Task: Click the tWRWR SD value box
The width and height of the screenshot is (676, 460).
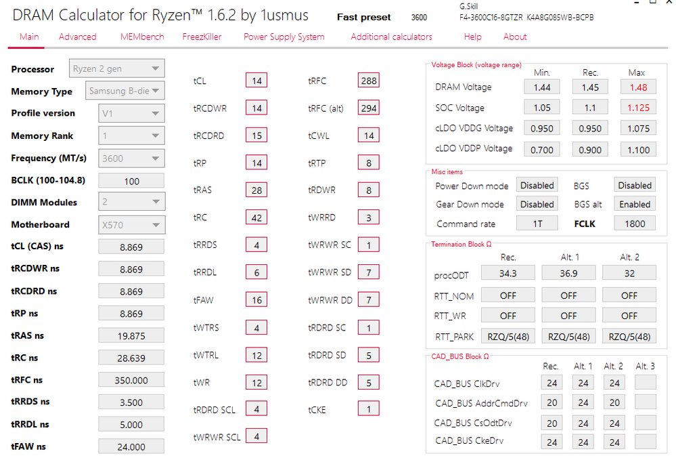Action: click(369, 273)
